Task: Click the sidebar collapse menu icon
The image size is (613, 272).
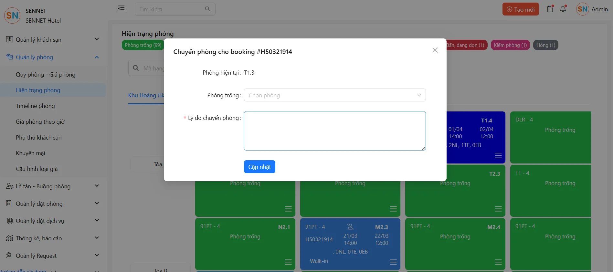Action: click(x=121, y=9)
